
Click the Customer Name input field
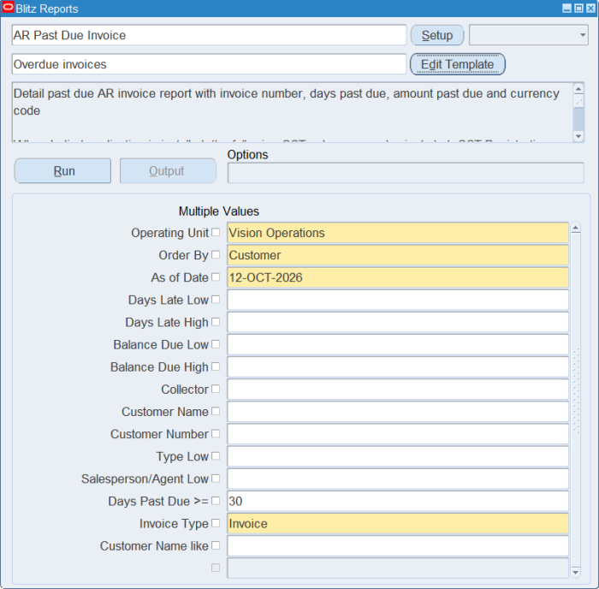click(x=398, y=412)
